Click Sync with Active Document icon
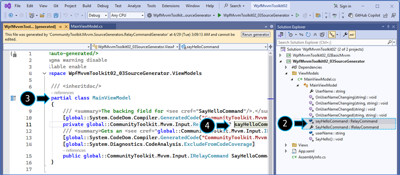 click(301, 34)
